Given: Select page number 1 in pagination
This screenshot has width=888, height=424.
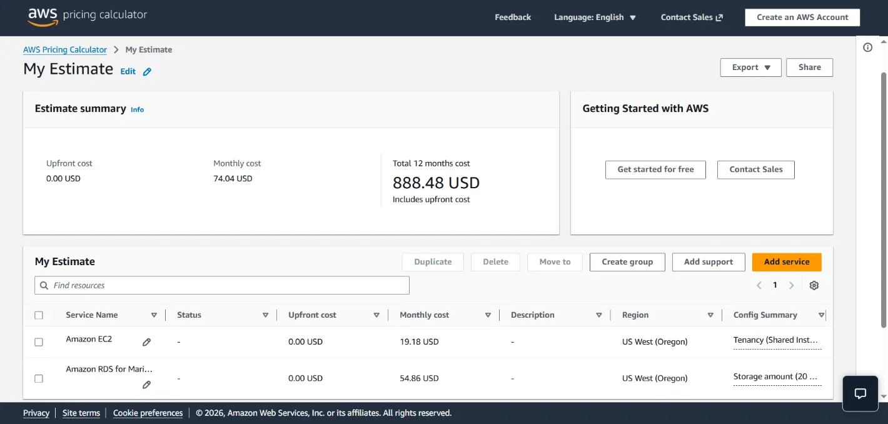Looking at the screenshot, I should [775, 285].
